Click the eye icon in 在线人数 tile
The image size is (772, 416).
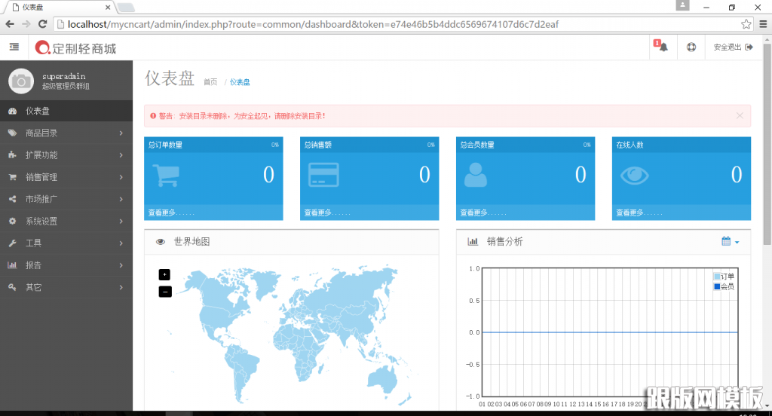[x=635, y=176]
